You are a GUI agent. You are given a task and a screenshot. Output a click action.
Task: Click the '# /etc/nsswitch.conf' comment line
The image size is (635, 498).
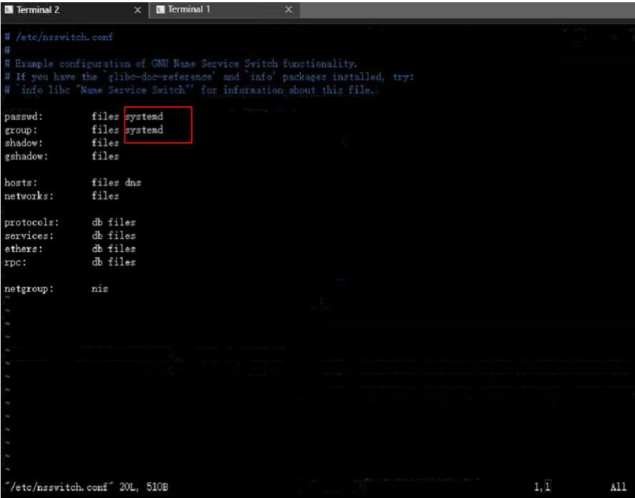pos(59,37)
